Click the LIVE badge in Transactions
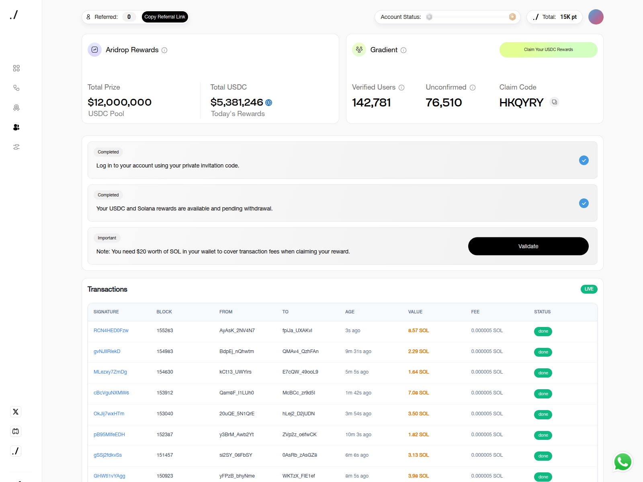643x482 pixels. tap(589, 289)
